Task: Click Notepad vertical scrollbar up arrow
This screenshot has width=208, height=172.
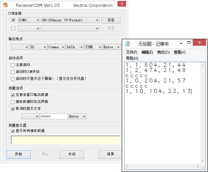Action: click(x=202, y=65)
